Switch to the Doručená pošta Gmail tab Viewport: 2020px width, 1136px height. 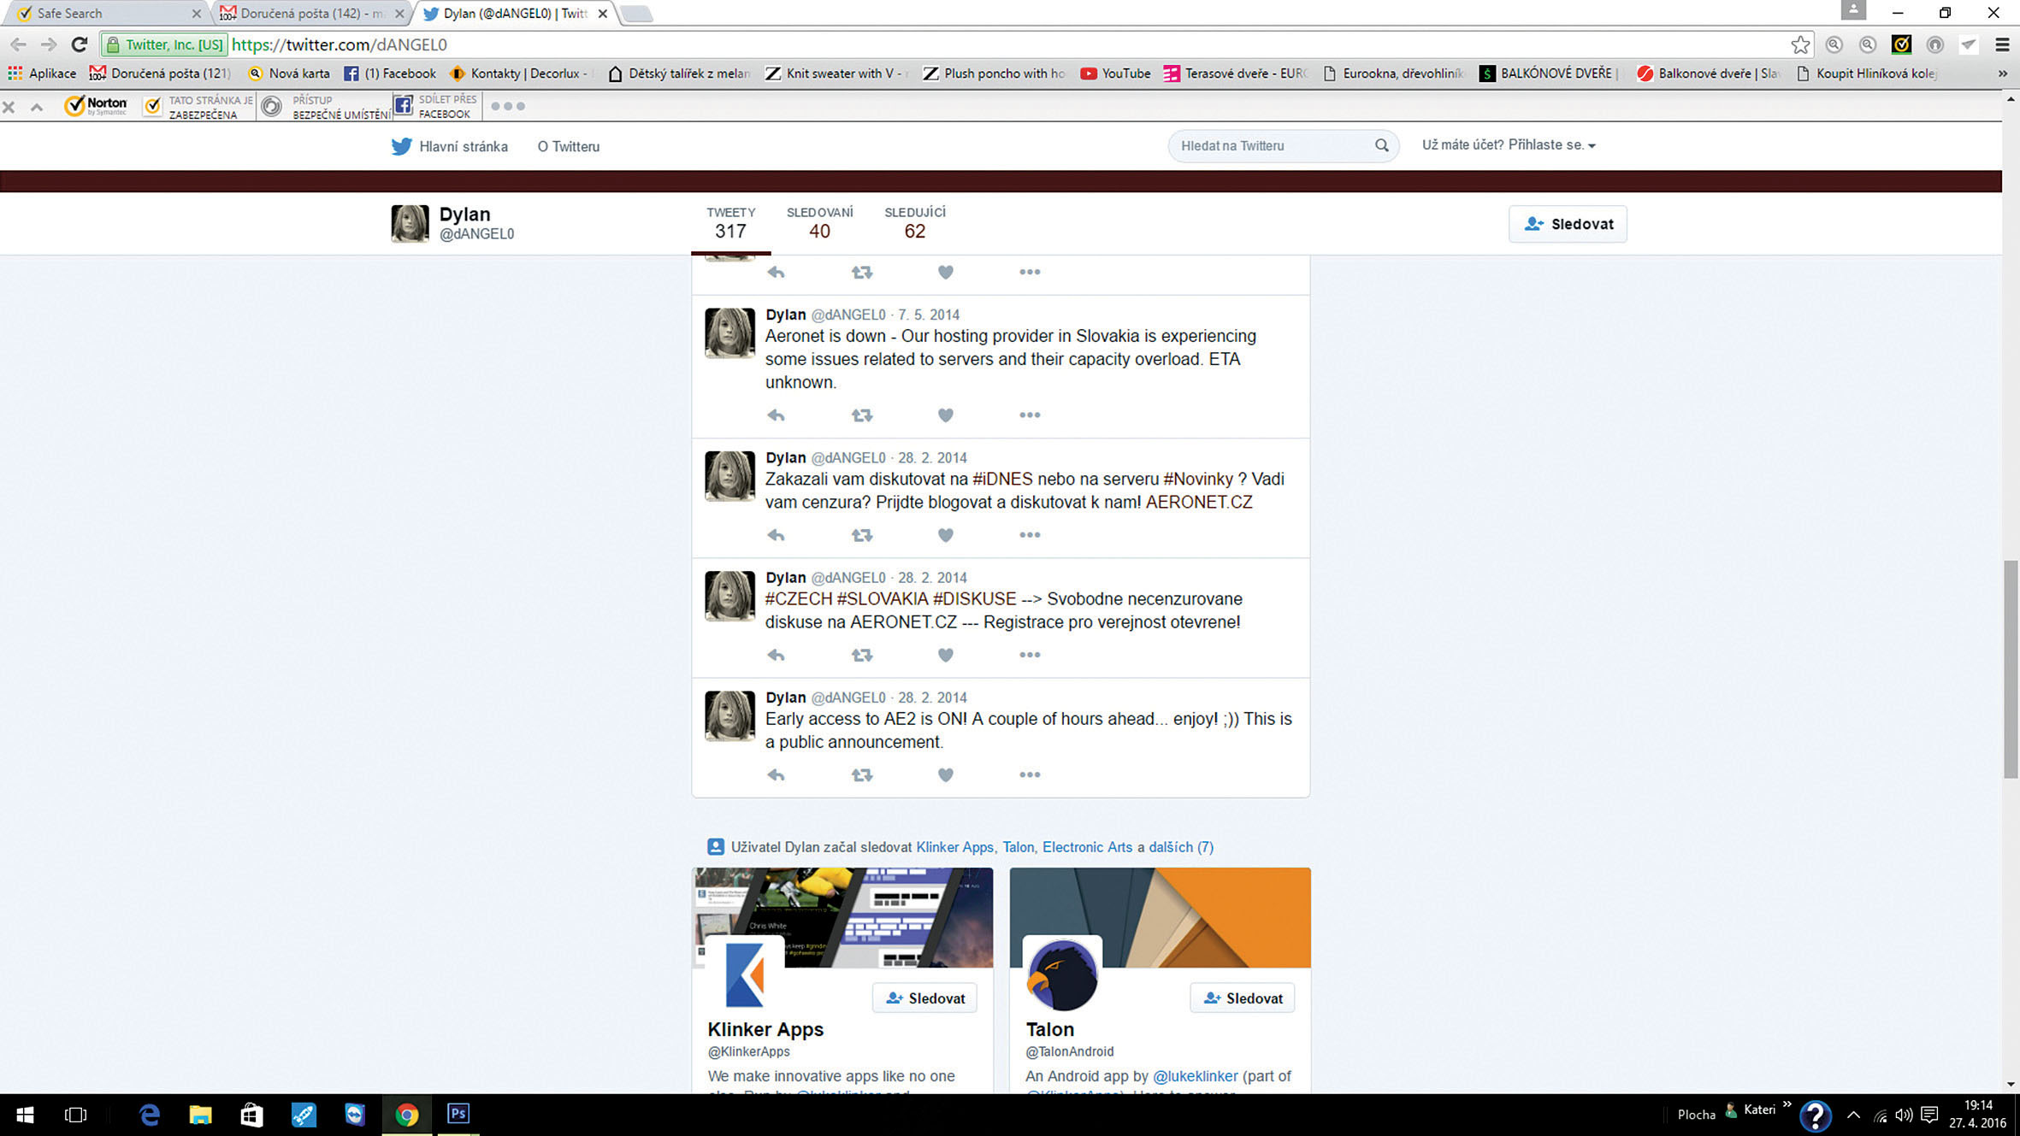tap(311, 14)
